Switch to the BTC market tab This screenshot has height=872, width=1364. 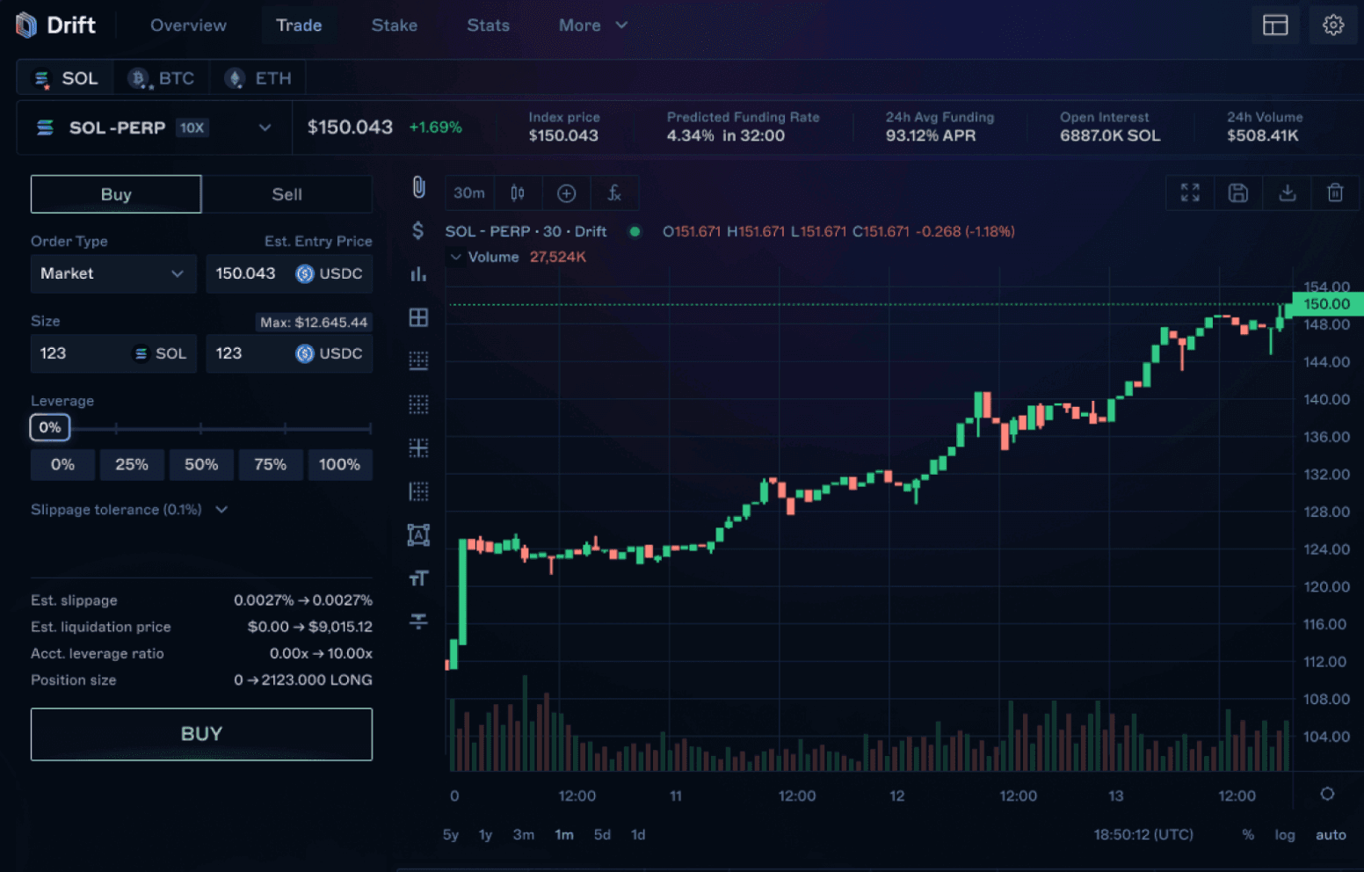pos(161,78)
